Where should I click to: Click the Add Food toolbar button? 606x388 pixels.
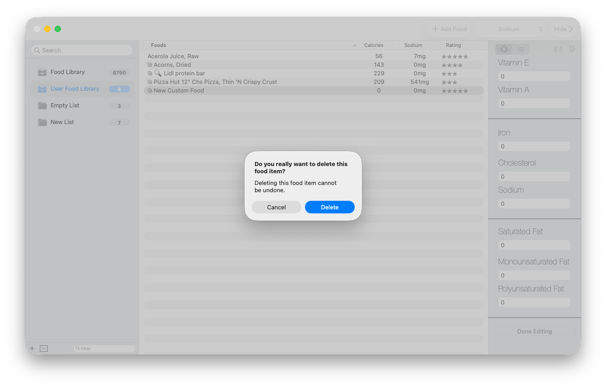pyautogui.click(x=449, y=29)
